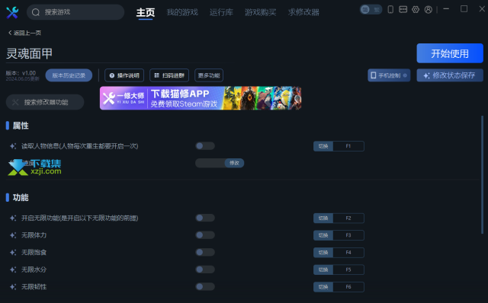
Task: Open the 我的游戏 tab
Action: click(182, 12)
